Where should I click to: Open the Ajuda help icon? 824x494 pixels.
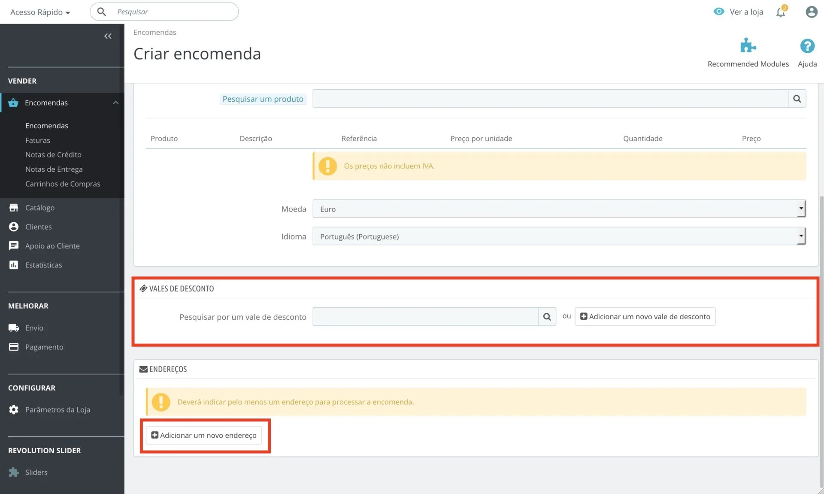(807, 46)
